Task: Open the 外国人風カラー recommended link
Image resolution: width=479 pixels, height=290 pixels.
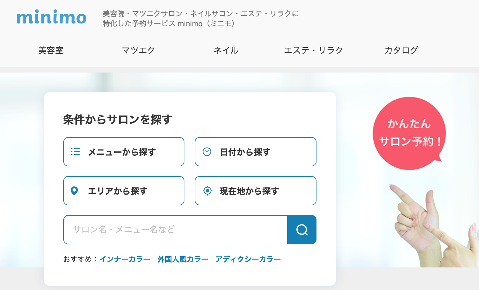Action: [182, 259]
